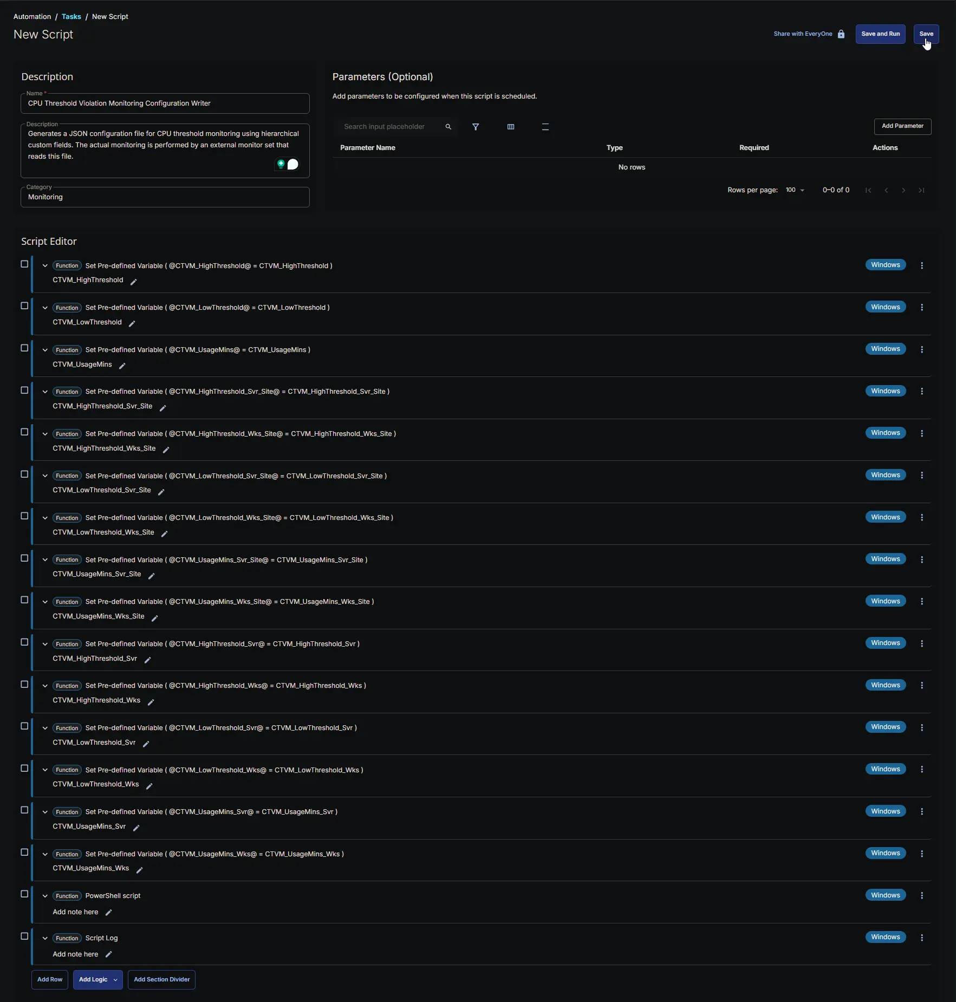The height and width of the screenshot is (1002, 956).
Task: Tick the checkbox for CTVM_HighThreshold_Svr_Site row
Action: (x=24, y=391)
